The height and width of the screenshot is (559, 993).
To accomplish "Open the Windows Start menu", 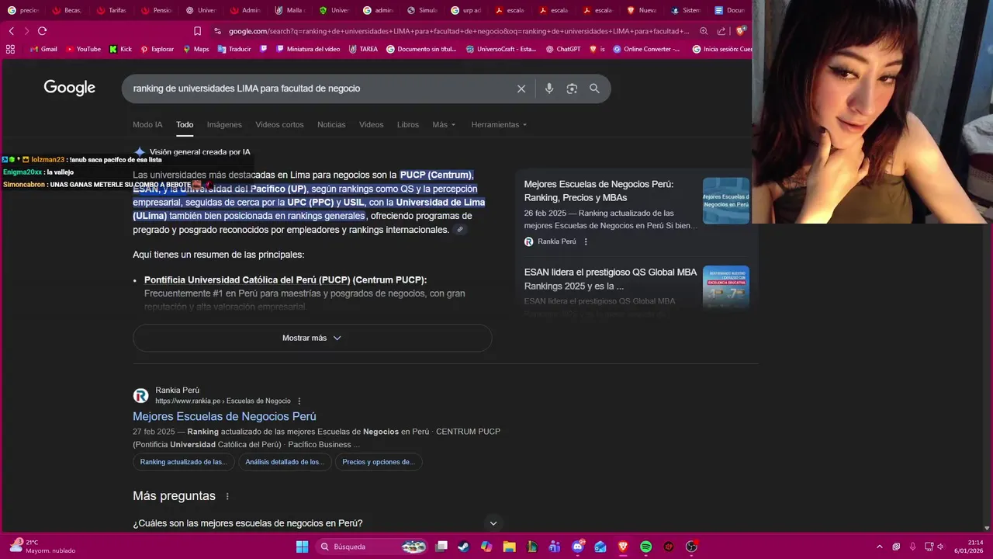I will pos(303,547).
